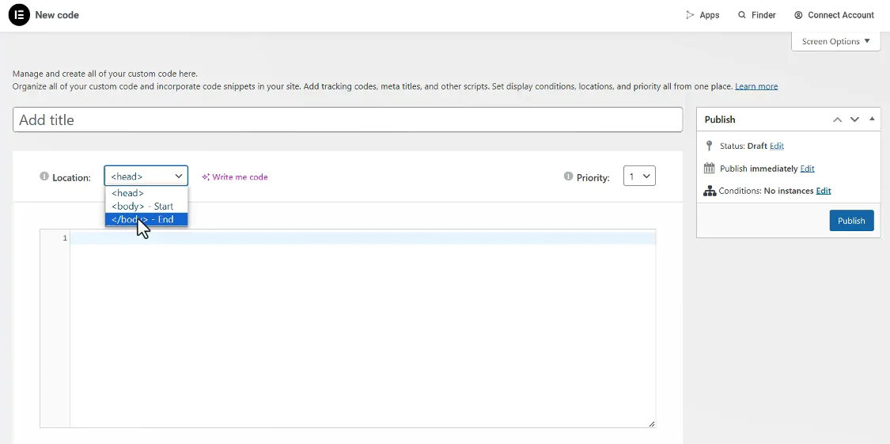Open the Apps menu item
Screen dimensions: 890x444
click(x=703, y=15)
